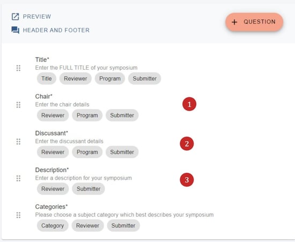Click the Preview external-link icon
This screenshot has height=242, width=295.
point(15,17)
